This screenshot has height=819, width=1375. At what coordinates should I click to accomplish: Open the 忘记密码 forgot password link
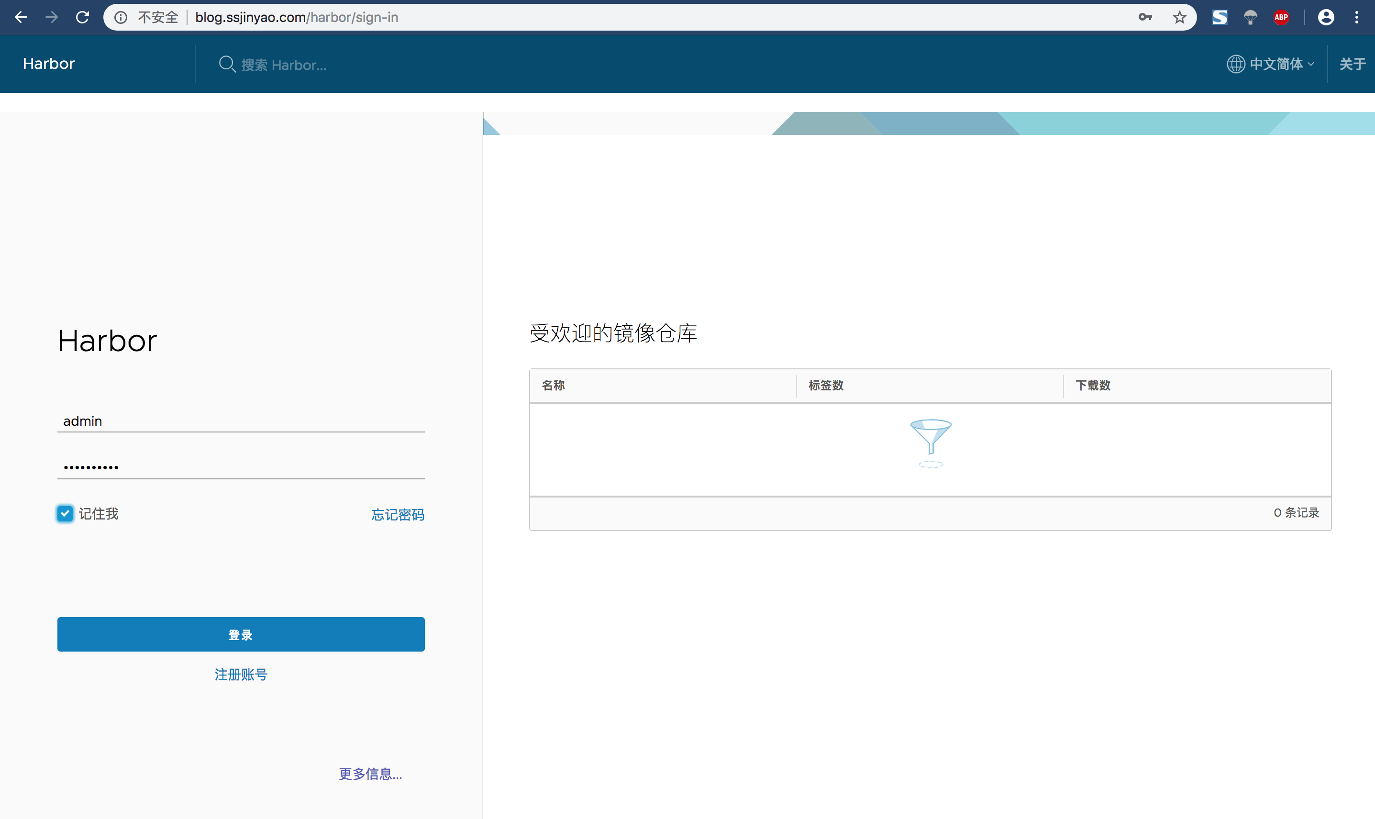pyautogui.click(x=397, y=515)
